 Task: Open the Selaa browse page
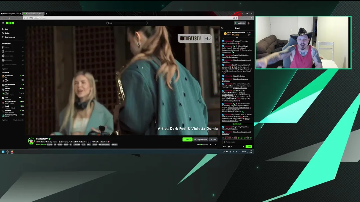tap(6, 33)
